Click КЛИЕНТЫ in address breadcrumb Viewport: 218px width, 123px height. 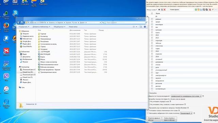click(43, 23)
